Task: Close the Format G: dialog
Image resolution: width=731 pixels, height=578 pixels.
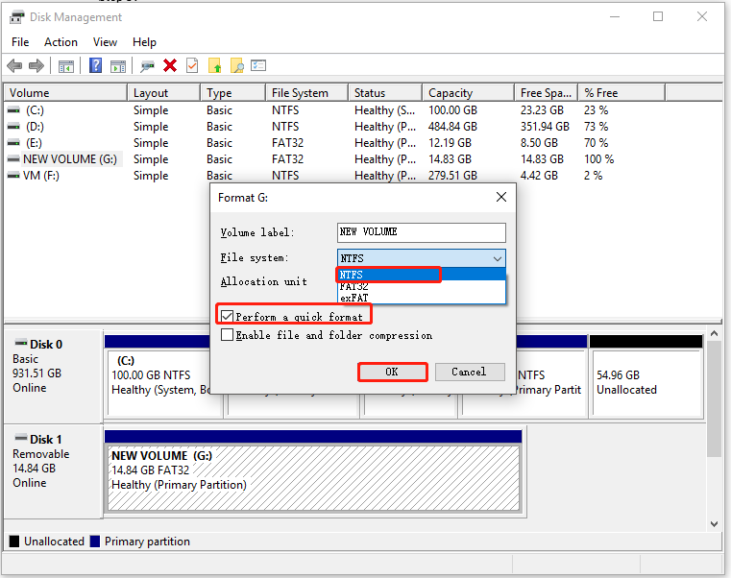Action: click(501, 197)
